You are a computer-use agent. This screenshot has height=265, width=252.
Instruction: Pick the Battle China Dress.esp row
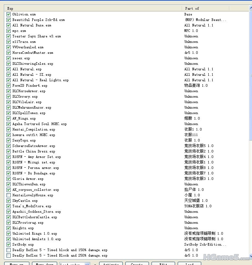(34, 151)
